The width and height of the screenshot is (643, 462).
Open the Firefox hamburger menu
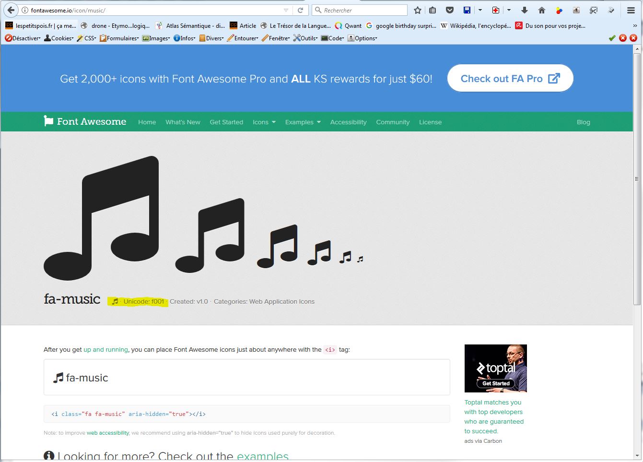[x=631, y=10]
